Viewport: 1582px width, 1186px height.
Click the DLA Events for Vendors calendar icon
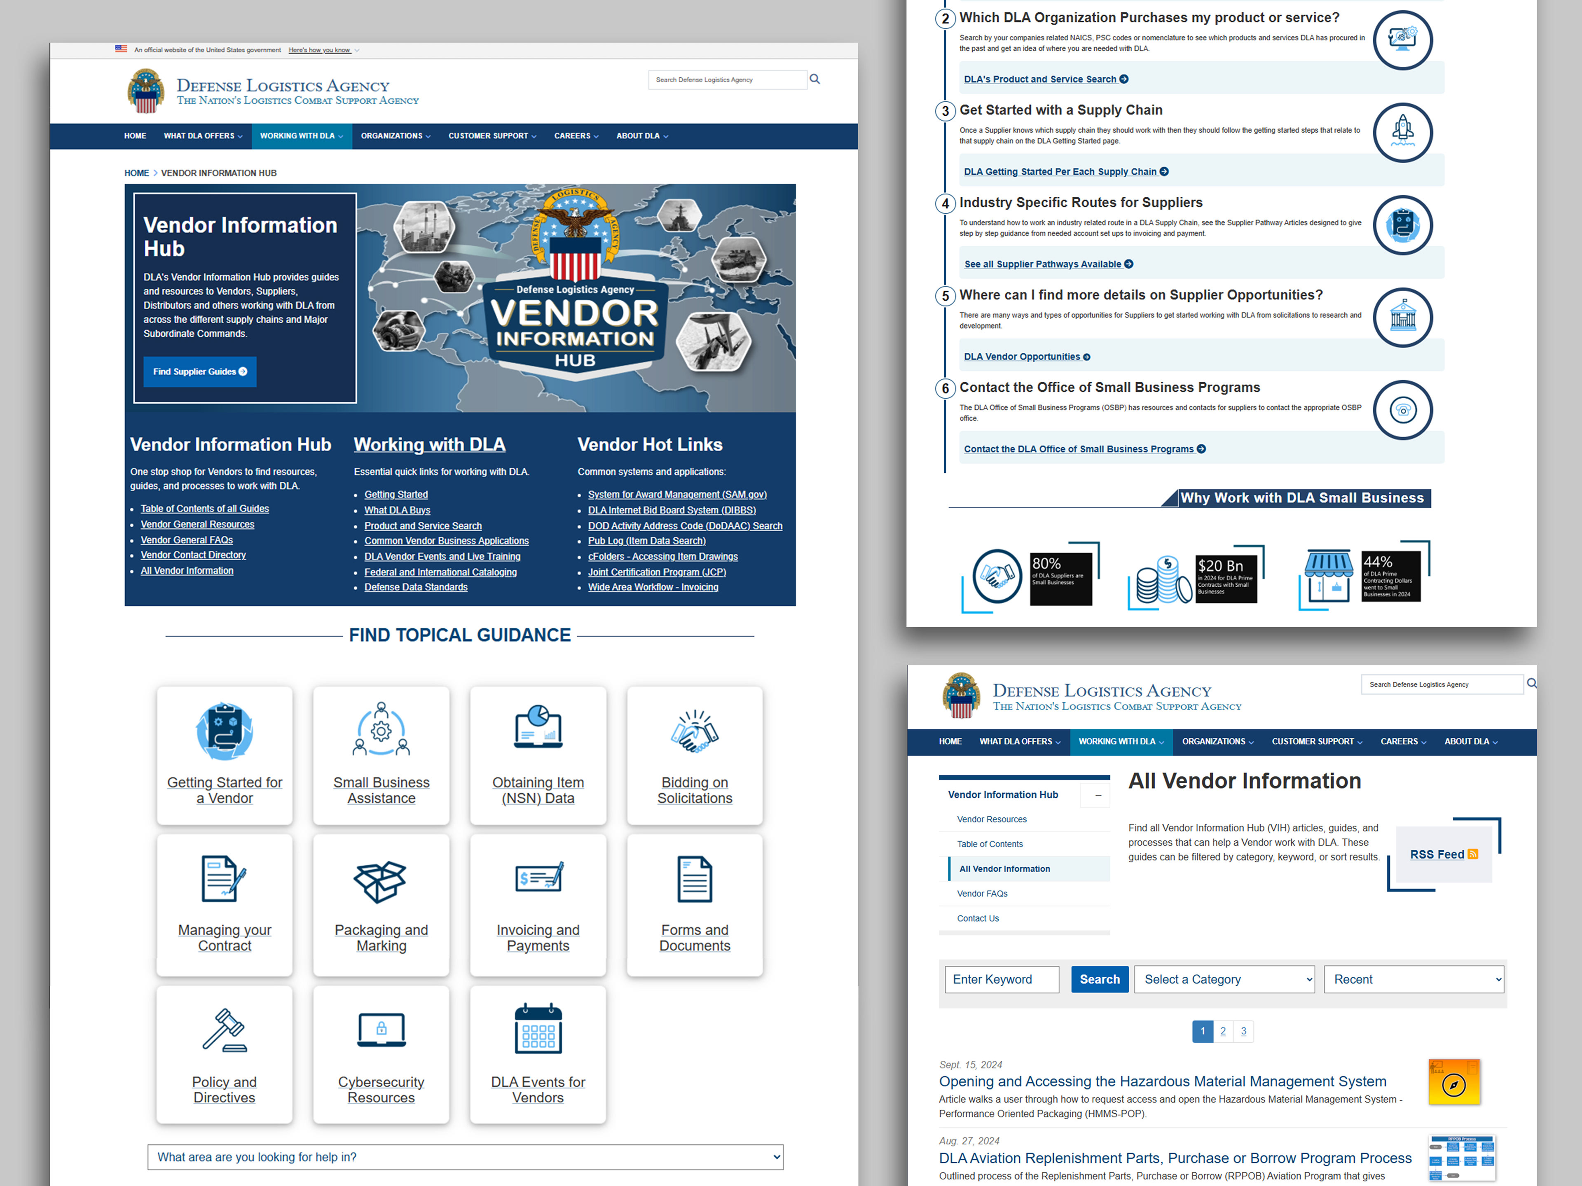pyautogui.click(x=538, y=1030)
